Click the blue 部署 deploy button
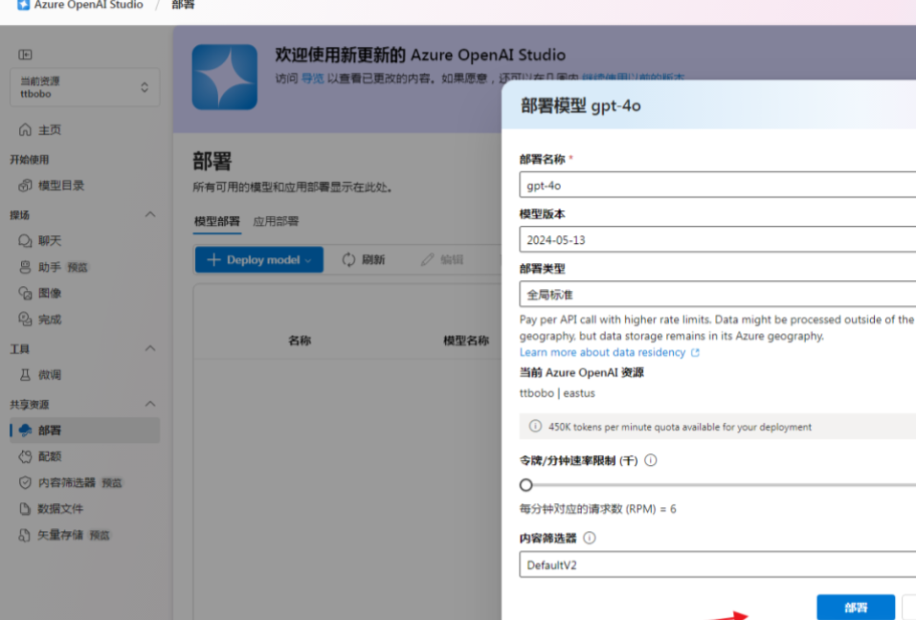The width and height of the screenshot is (916, 620). 855,607
